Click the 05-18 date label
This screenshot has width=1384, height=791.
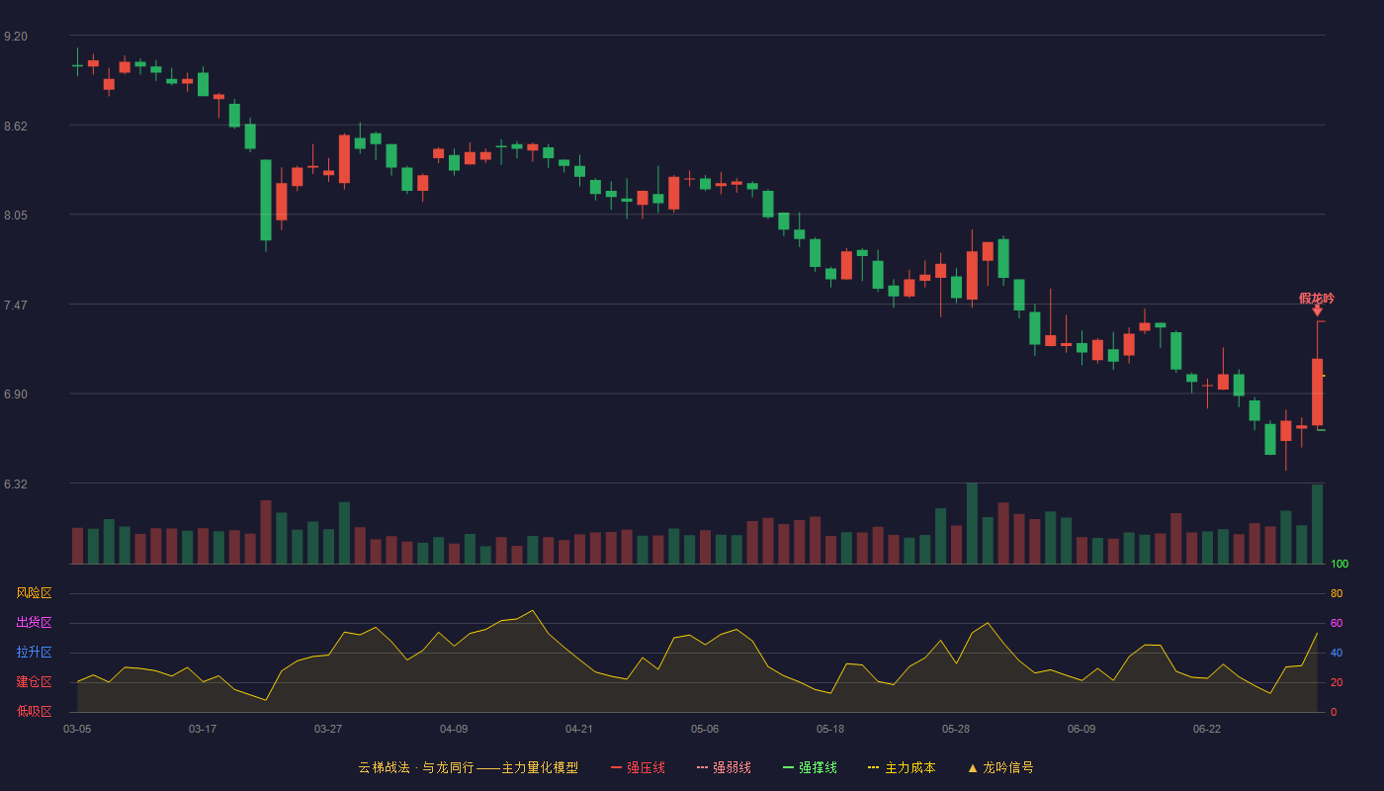[830, 729]
